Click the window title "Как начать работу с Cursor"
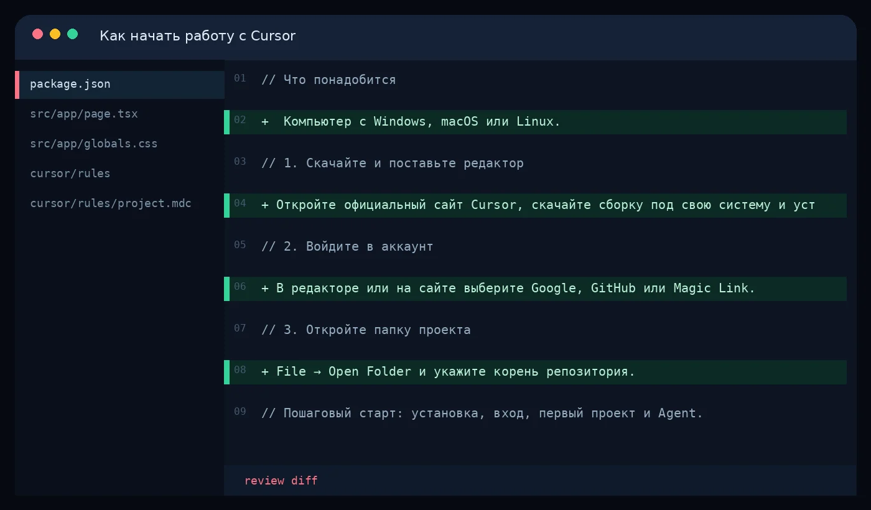The image size is (871, 510). [x=198, y=36]
